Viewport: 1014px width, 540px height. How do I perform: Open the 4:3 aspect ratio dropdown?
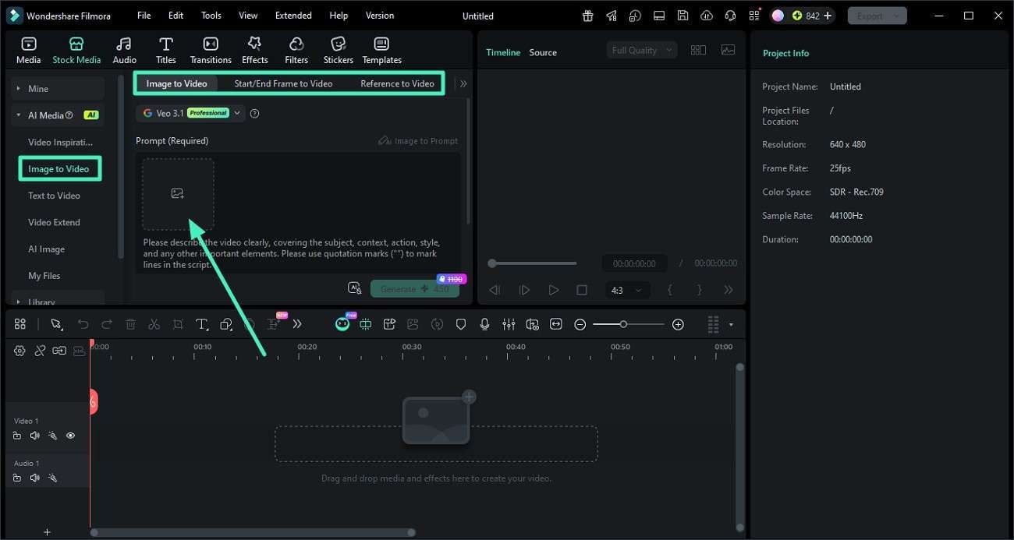627,289
